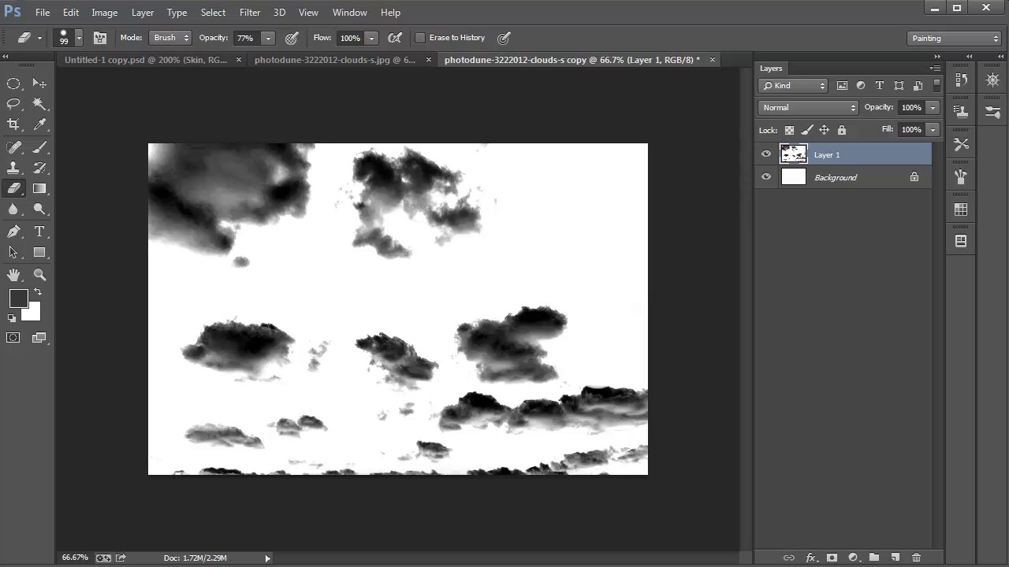Select the Eraser tool
The width and height of the screenshot is (1009, 567).
coord(13,188)
